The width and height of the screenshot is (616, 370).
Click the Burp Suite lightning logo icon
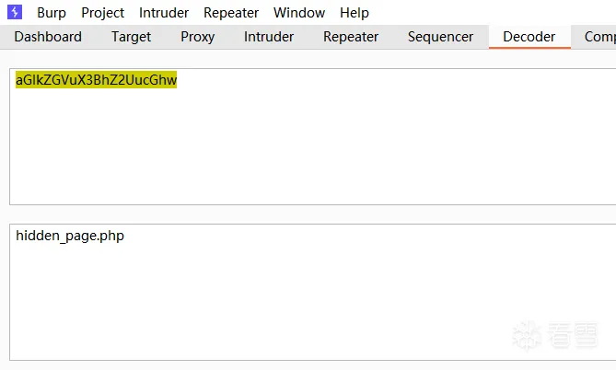pyautogui.click(x=15, y=13)
